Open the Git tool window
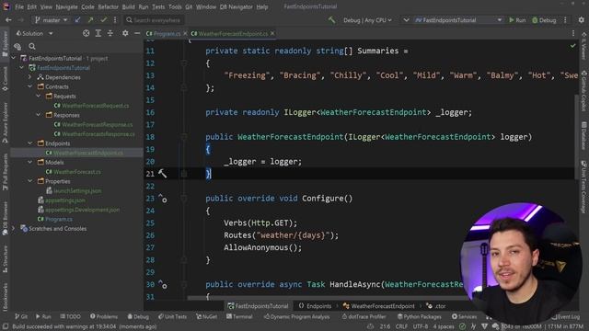The height and width of the screenshot is (331, 589). pyautogui.click(x=21, y=316)
